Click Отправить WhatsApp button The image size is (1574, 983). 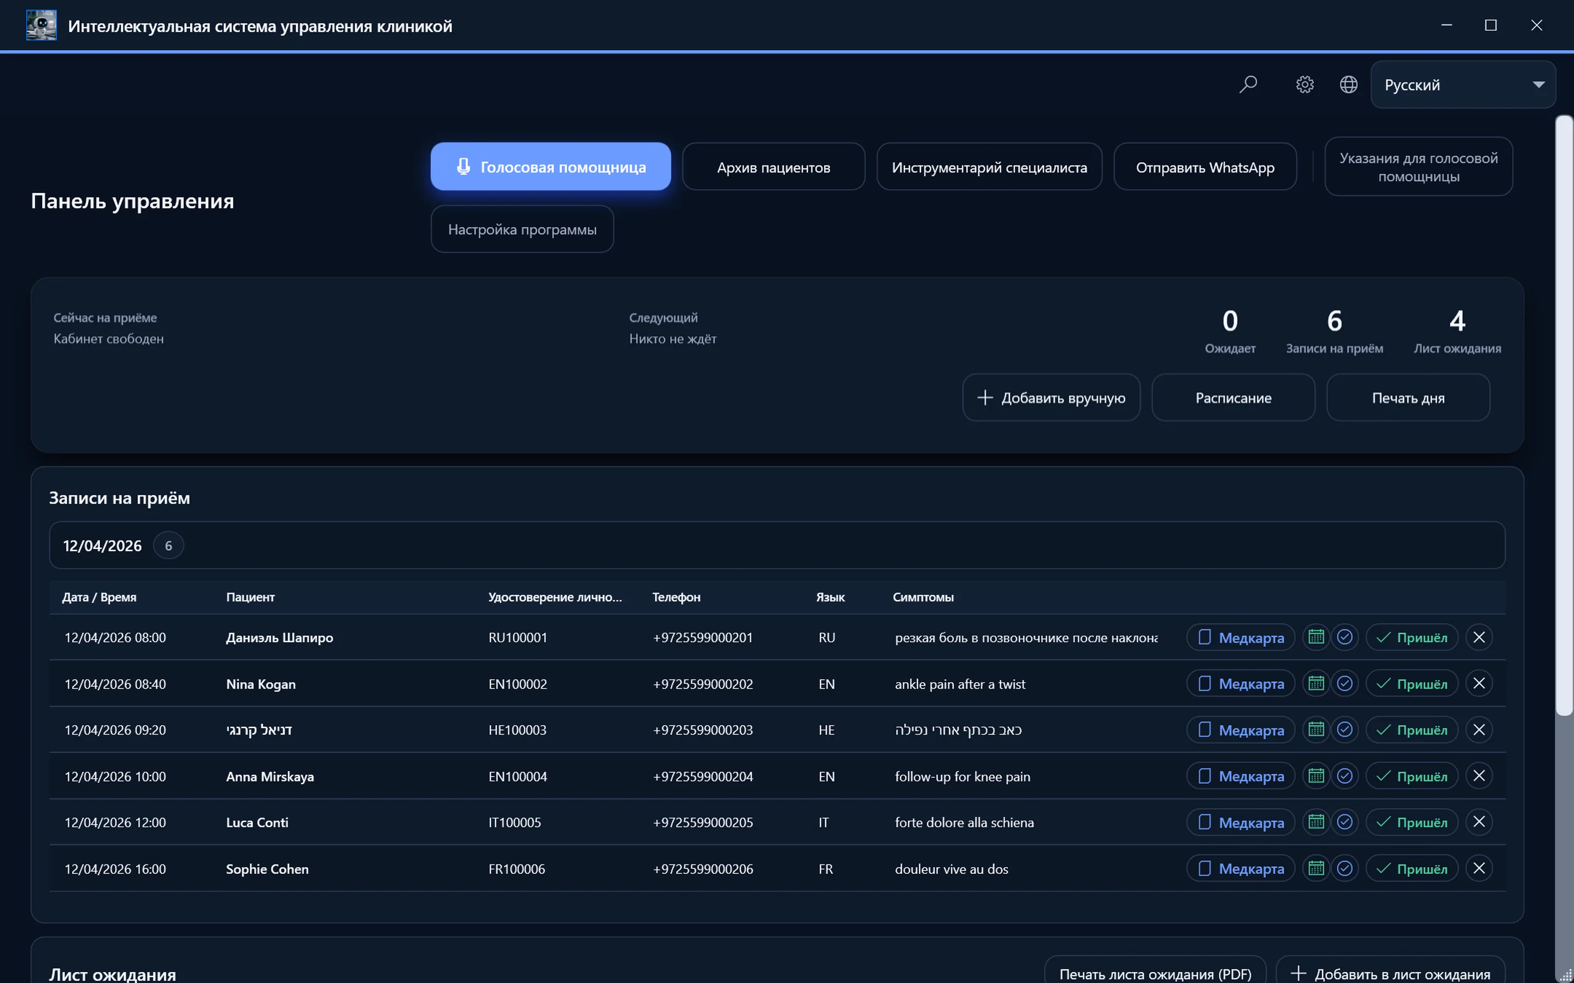click(x=1205, y=167)
